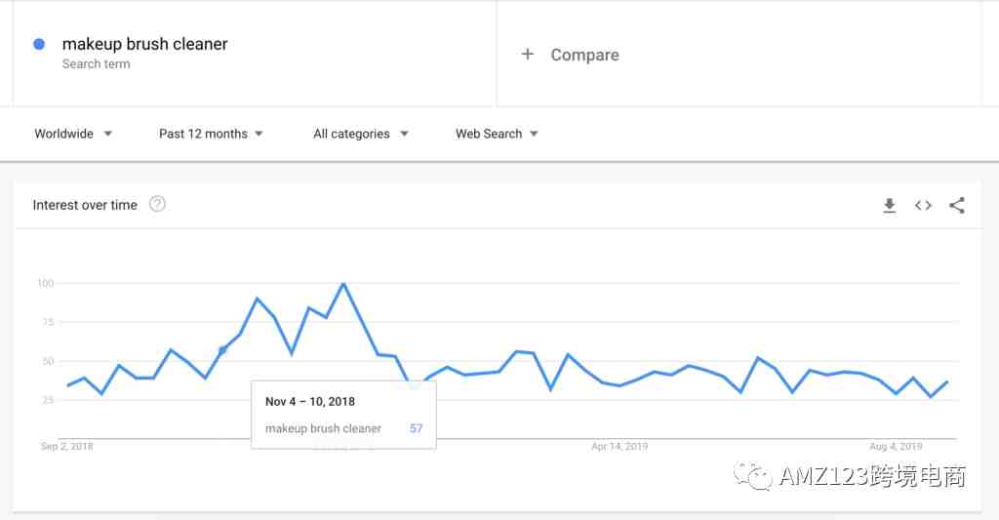
Task: Click the plus icon next to Compare
Action: pos(527,55)
